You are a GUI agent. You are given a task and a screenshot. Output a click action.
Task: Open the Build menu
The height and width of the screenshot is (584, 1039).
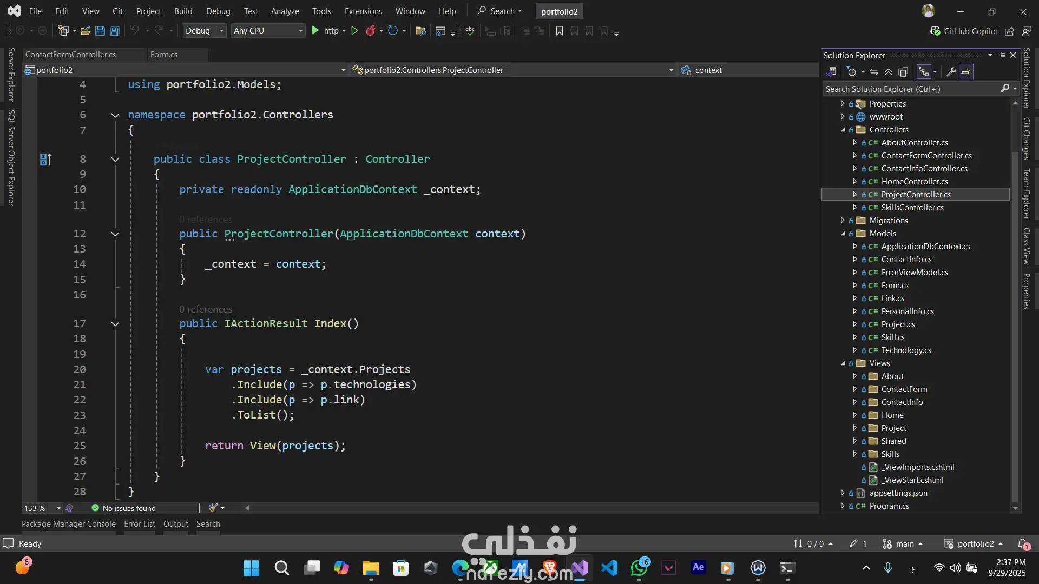click(183, 11)
